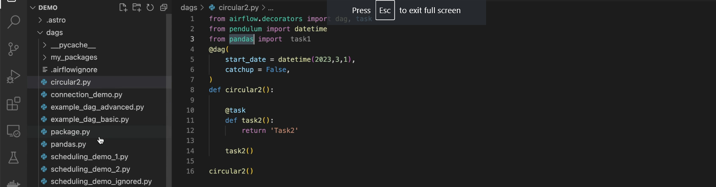Open example_dag_basic.py
The height and width of the screenshot is (187, 716).
90,119
